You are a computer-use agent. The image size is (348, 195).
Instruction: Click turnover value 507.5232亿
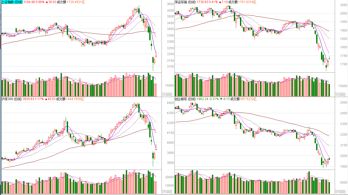(248, 99)
